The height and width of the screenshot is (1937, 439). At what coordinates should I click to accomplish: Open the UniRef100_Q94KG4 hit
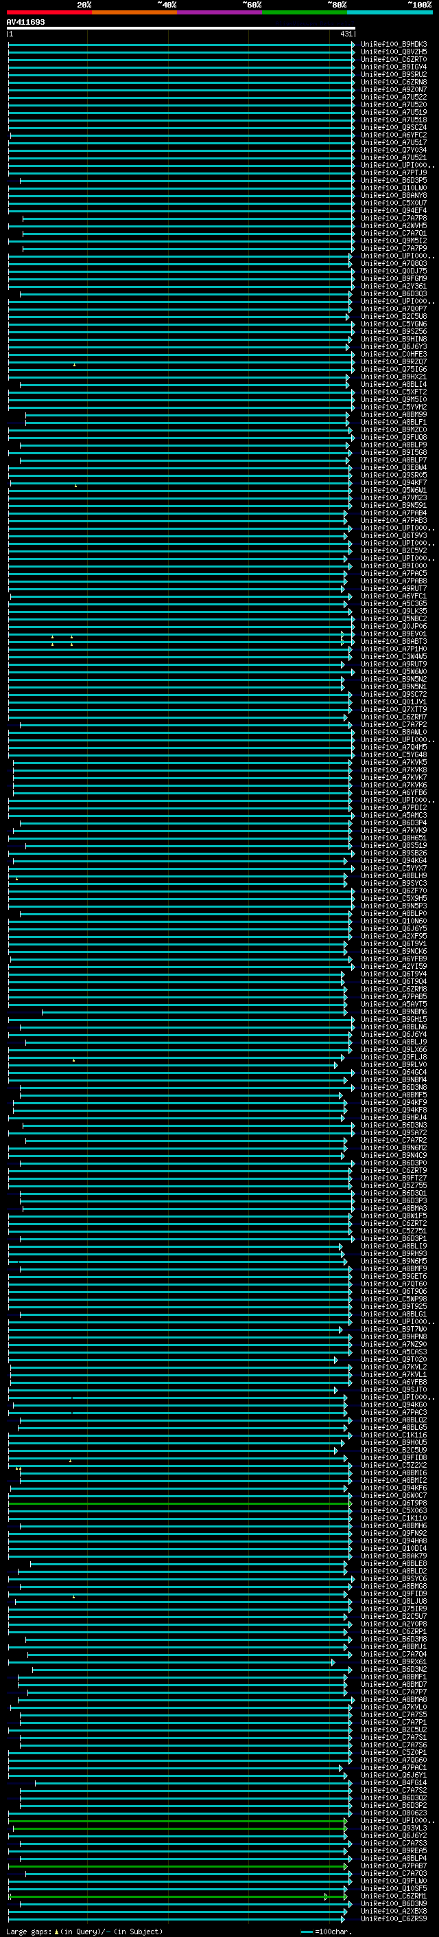pyautogui.click(x=393, y=860)
